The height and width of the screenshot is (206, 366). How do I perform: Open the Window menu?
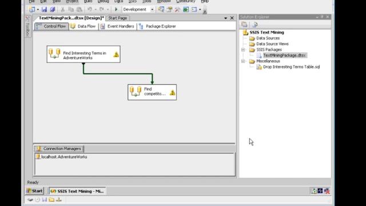coord(164,1)
